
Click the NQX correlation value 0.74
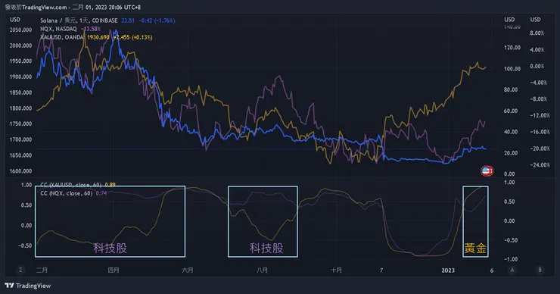(101, 193)
